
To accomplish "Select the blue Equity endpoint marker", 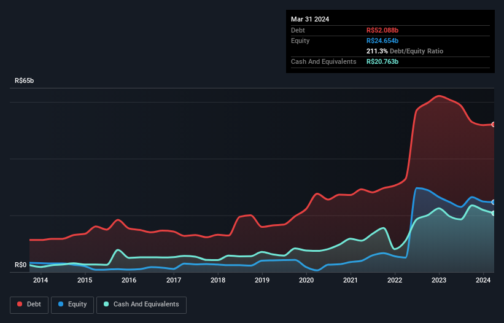I will pyautogui.click(x=494, y=202).
